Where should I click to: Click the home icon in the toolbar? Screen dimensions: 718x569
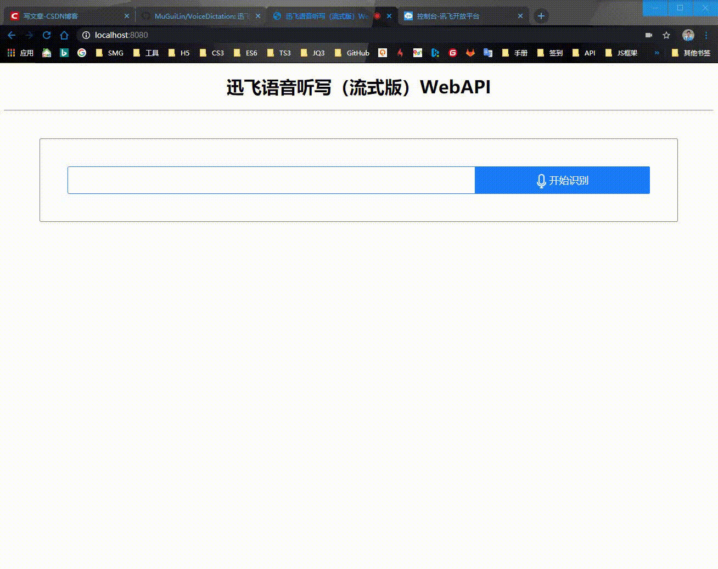point(64,35)
